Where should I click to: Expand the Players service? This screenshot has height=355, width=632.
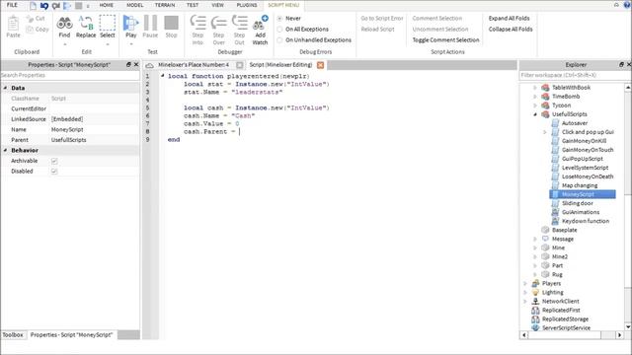525,284
